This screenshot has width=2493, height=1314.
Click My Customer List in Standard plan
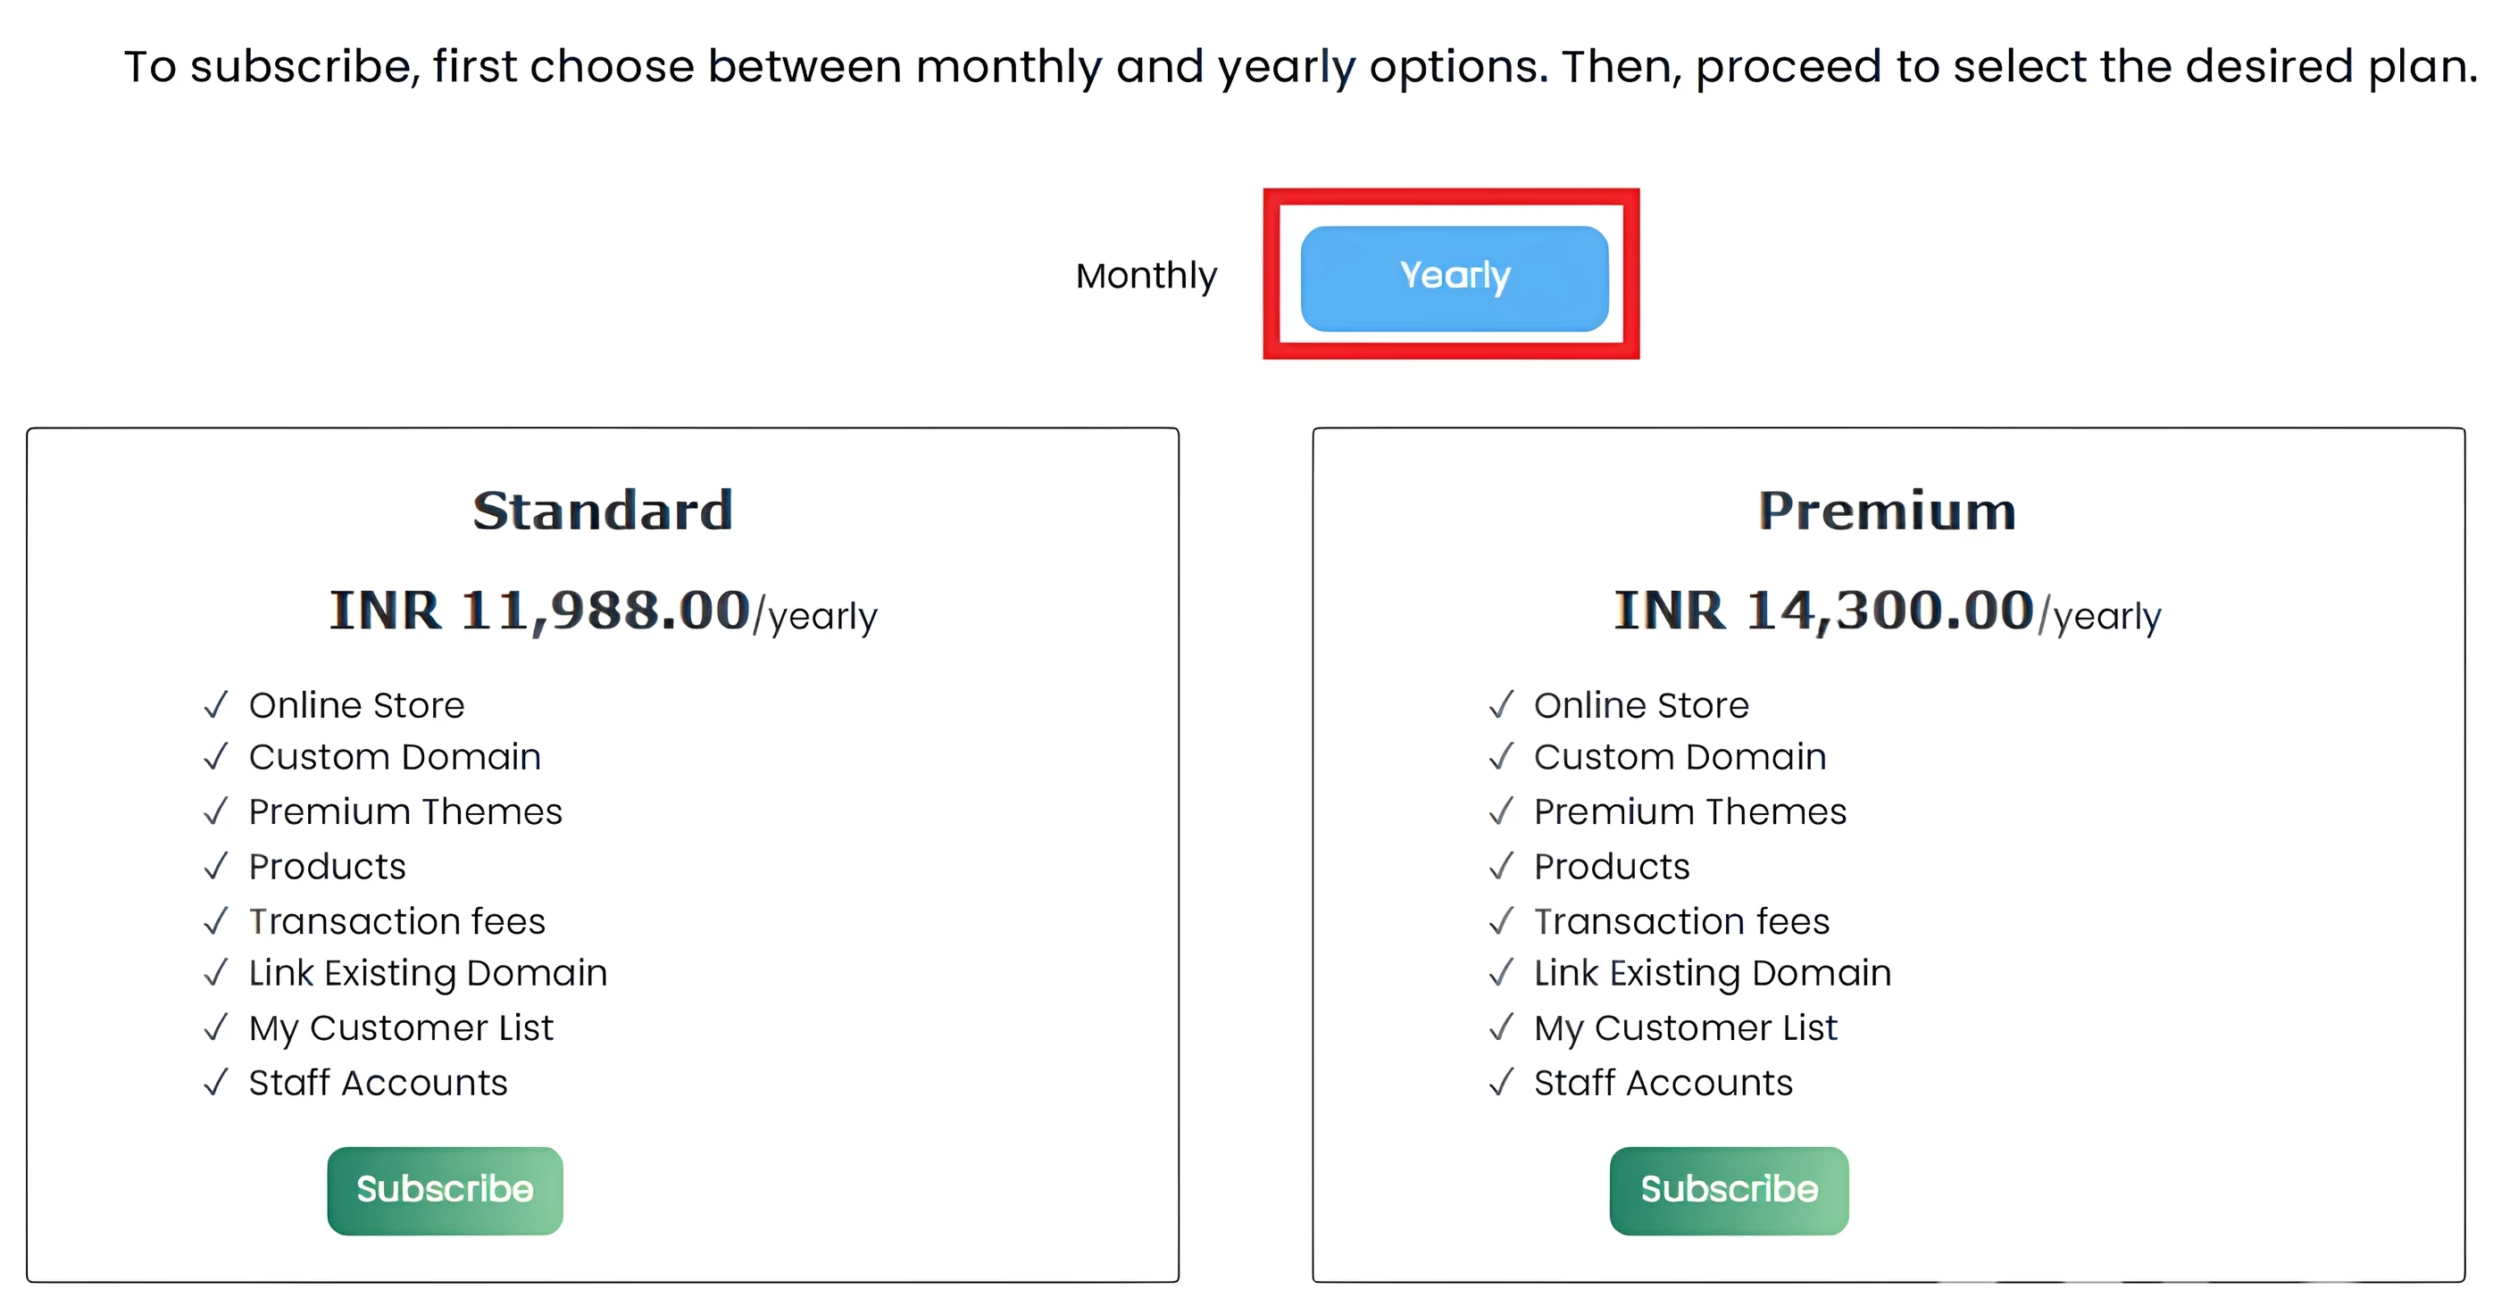(x=401, y=1027)
